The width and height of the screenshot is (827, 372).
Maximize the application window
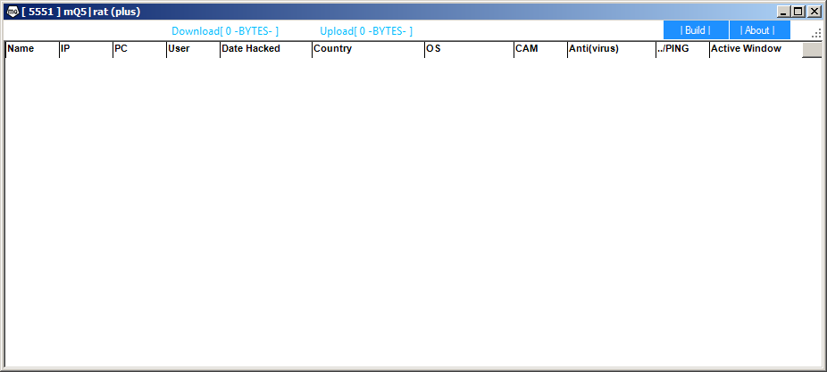[x=798, y=12]
